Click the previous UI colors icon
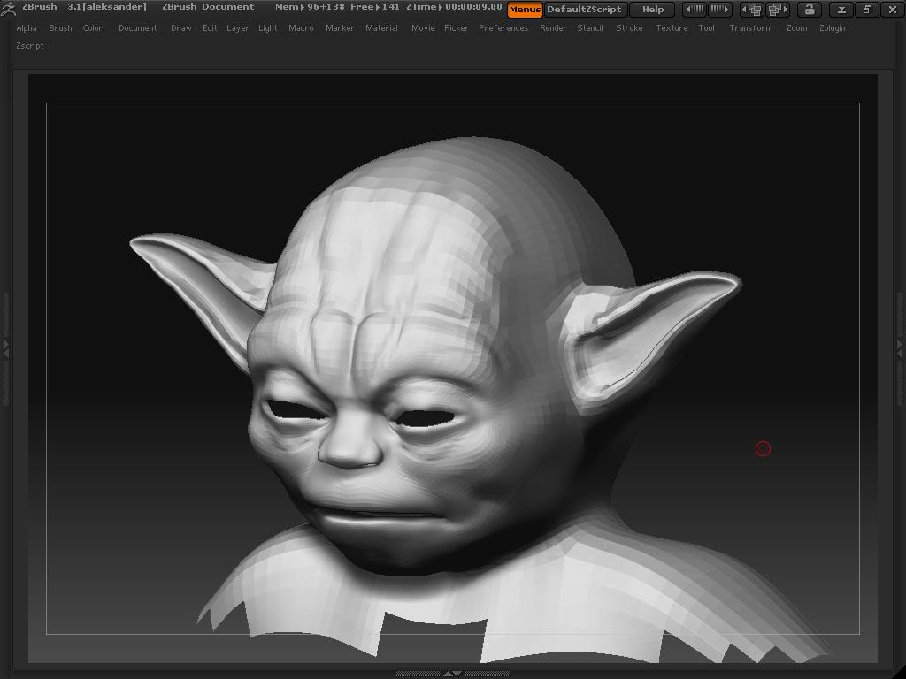Image resolution: width=906 pixels, height=679 pixels. point(694,9)
